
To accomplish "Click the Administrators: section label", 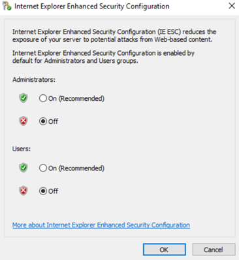I will click(34, 80).
